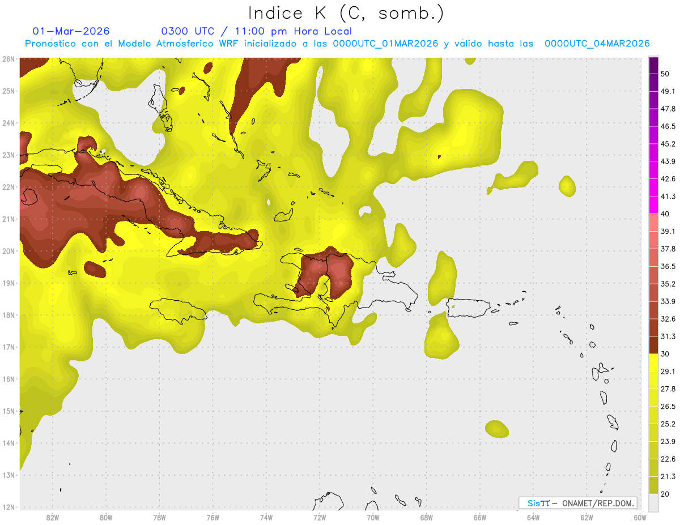Click "0300 UTC / 11:00 pm Hora Local" time text
The width and height of the screenshot is (680, 525).
[x=257, y=31]
